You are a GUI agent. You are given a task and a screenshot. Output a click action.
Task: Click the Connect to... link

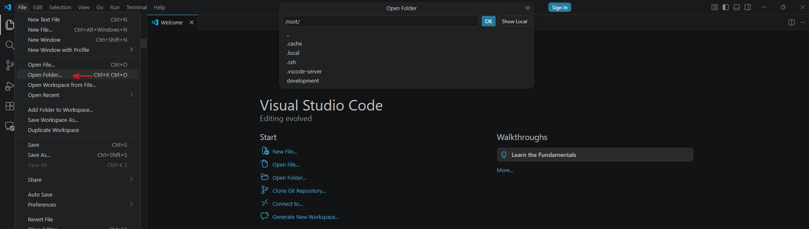288,204
